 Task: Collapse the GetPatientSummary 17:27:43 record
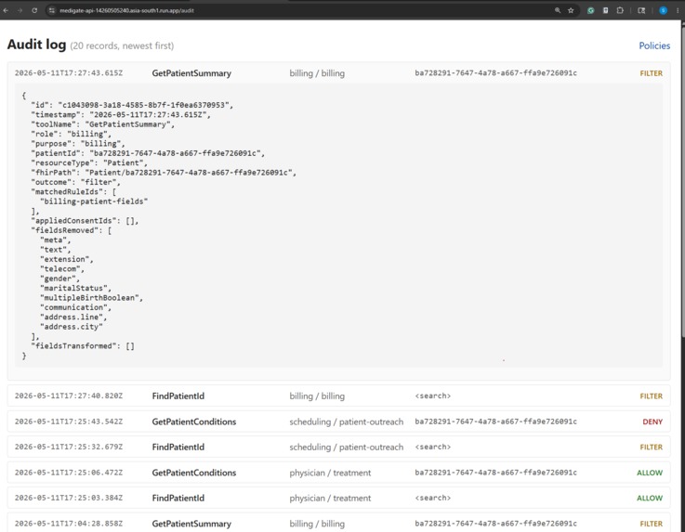pyautogui.click(x=338, y=73)
